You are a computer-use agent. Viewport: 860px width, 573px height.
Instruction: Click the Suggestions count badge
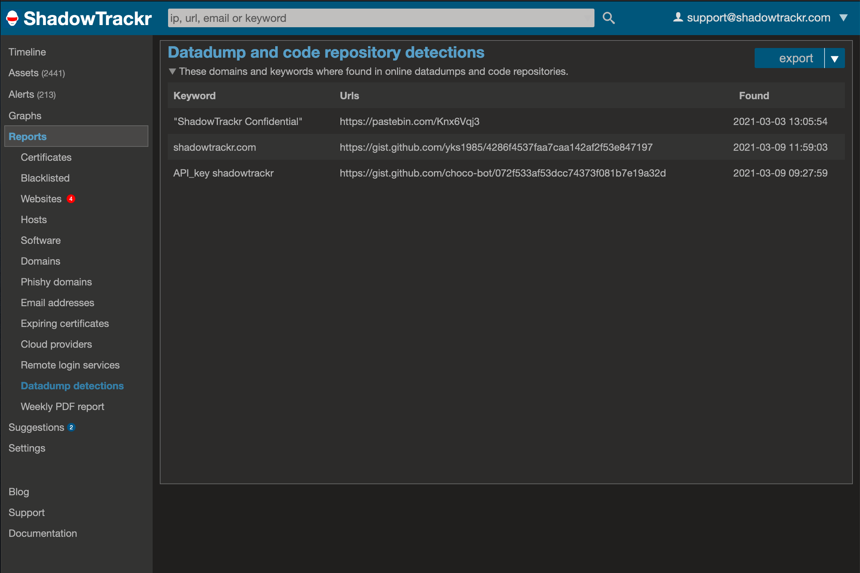click(72, 427)
